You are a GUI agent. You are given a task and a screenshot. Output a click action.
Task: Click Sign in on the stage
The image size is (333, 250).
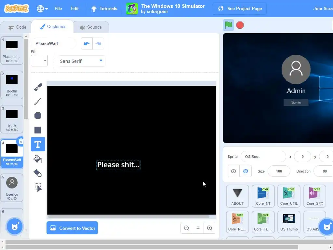(x=296, y=103)
